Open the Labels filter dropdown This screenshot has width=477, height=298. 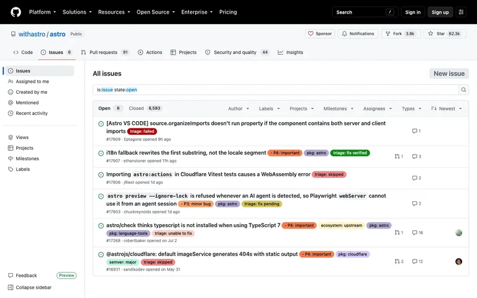[269, 109]
